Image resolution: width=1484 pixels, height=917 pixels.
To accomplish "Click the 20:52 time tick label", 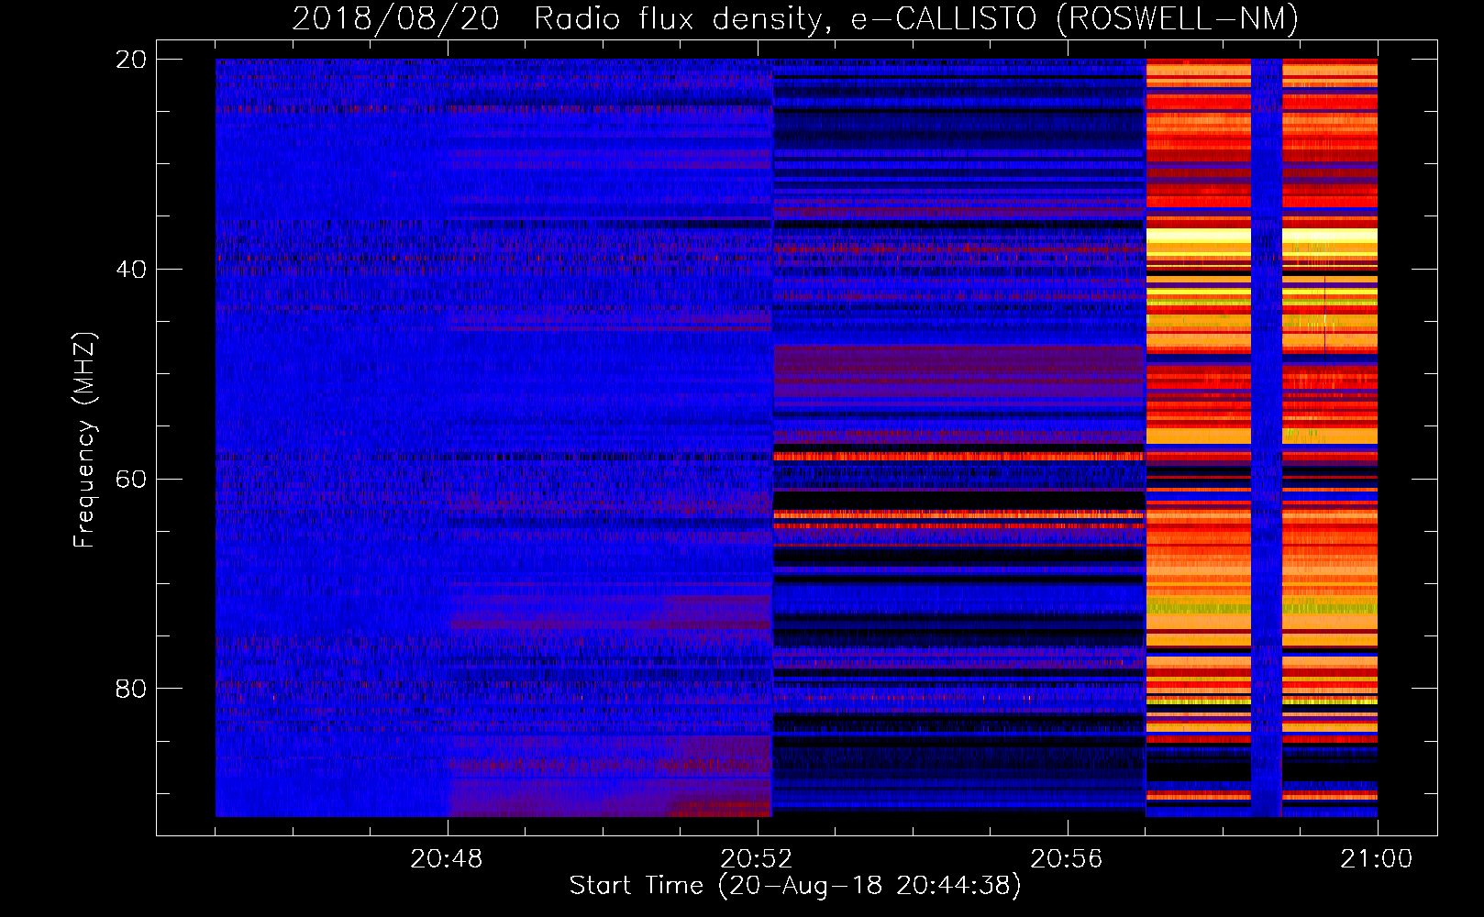I will click(x=758, y=859).
